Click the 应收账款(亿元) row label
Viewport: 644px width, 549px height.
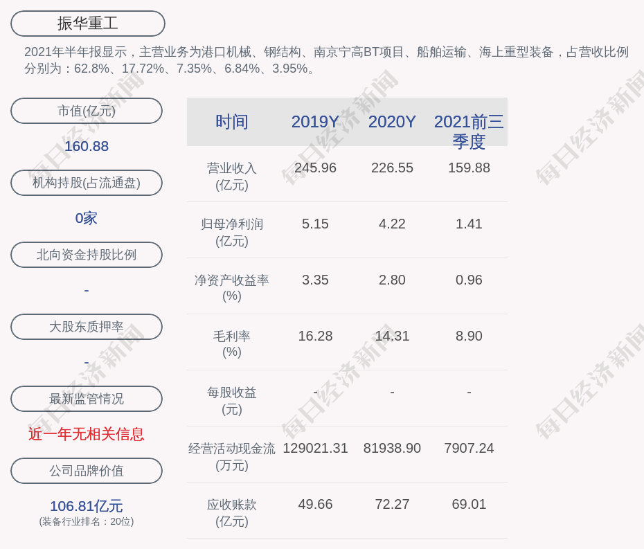click(x=232, y=513)
